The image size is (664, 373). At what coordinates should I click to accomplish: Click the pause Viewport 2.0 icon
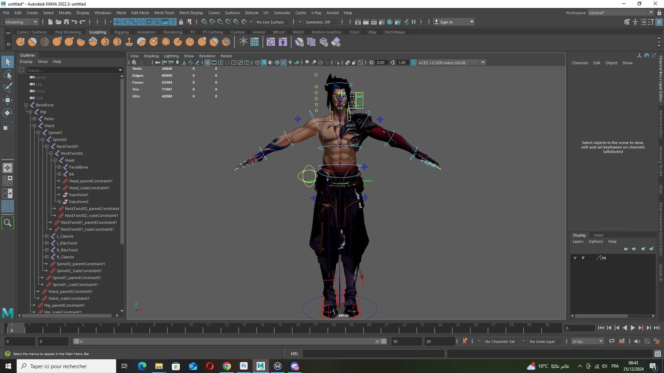414,22
